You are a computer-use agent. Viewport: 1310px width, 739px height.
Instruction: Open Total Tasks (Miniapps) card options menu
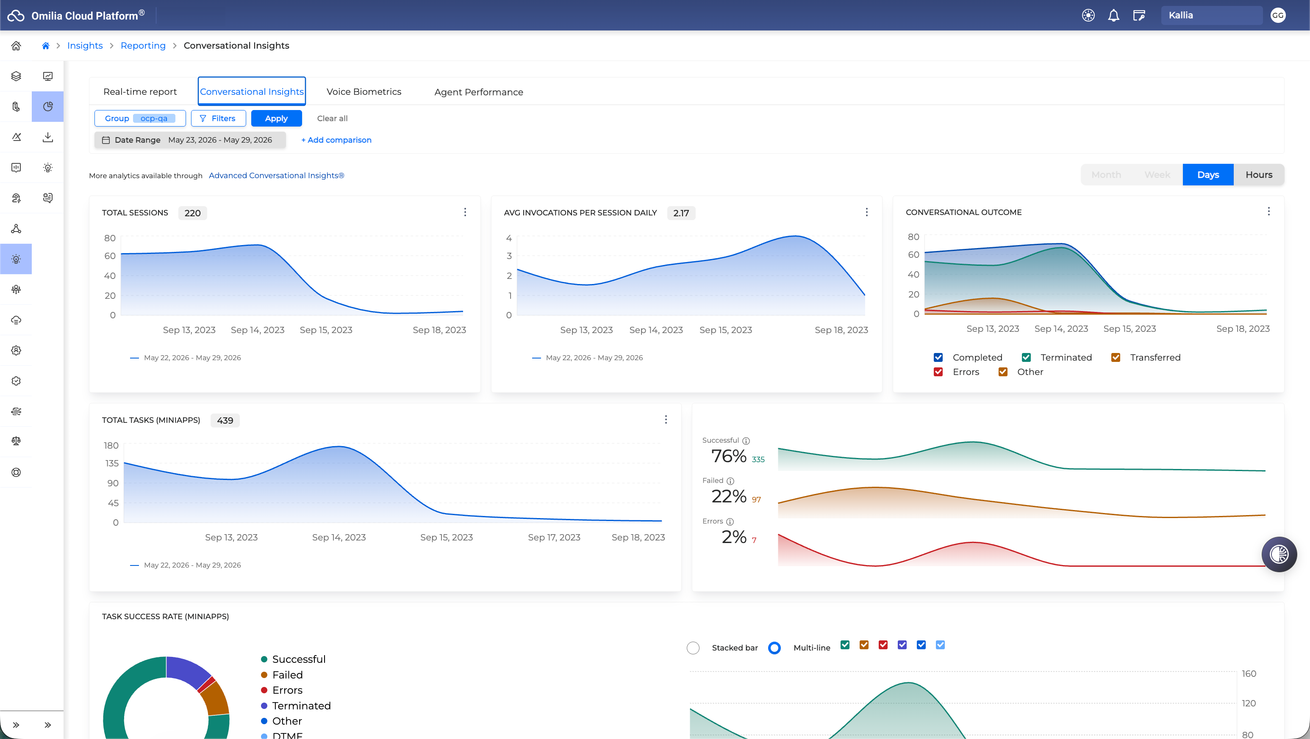coord(666,419)
